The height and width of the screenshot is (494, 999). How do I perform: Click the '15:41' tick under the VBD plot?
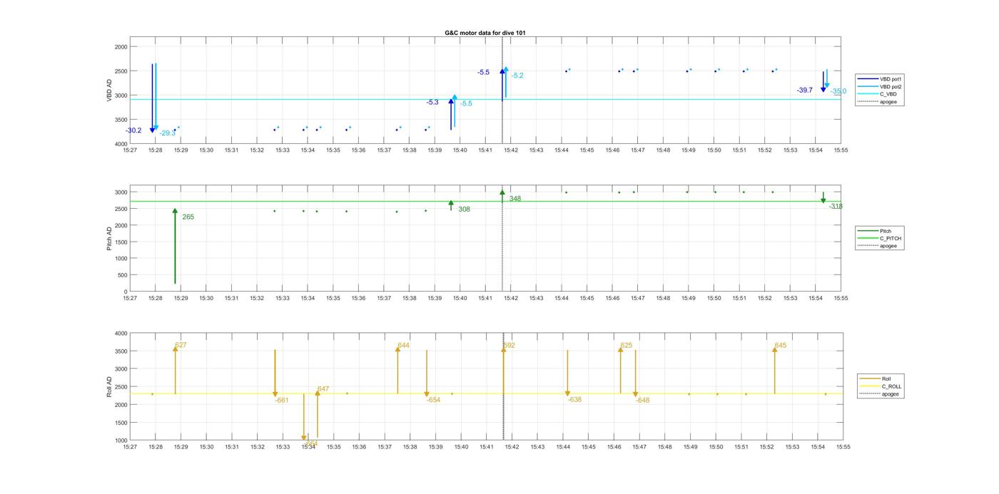[x=485, y=150]
